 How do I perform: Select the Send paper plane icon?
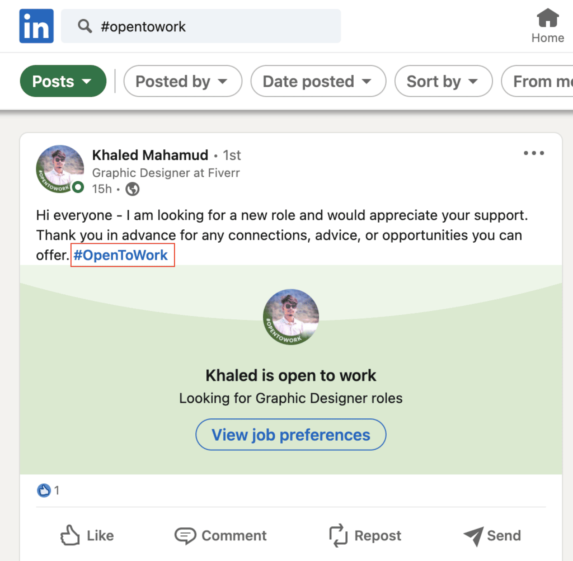pyautogui.click(x=473, y=536)
